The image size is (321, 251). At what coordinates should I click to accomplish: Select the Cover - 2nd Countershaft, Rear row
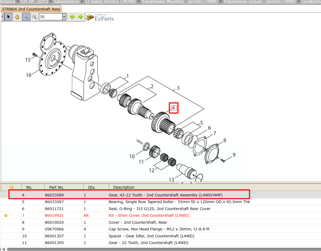138,222
